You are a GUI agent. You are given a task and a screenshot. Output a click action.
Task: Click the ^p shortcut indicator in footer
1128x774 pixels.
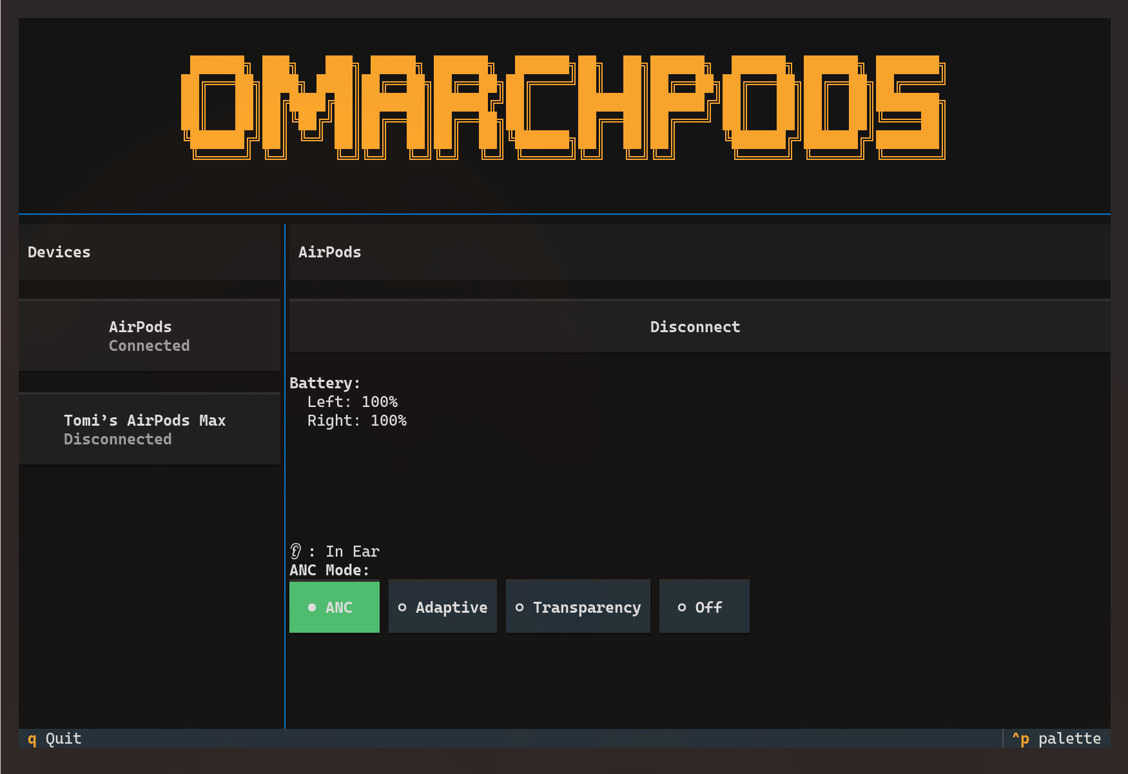tap(1020, 739)
